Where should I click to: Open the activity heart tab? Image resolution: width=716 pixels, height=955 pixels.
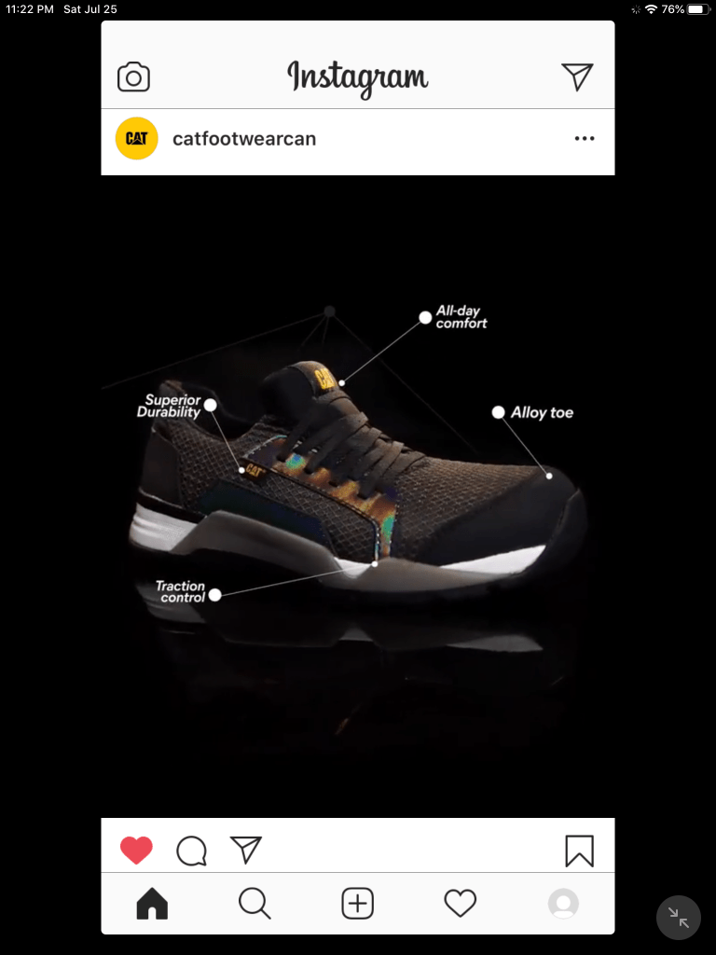[461, 903]
